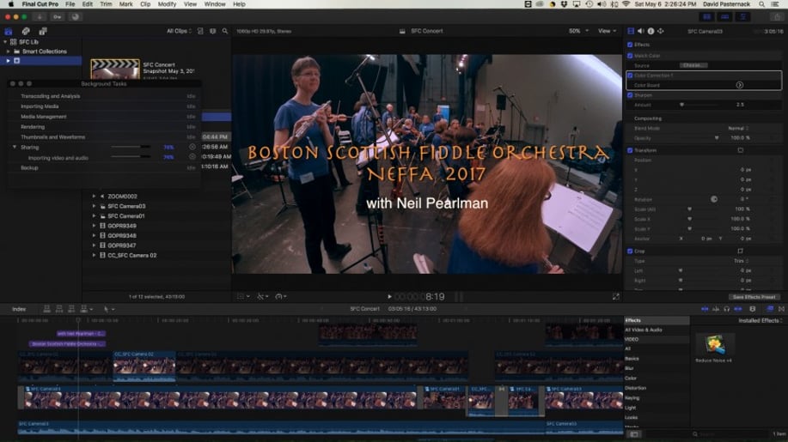Show the Titles and Generators sidebar icon
This screenshot has height=442, width=788.
pos(43,31)
